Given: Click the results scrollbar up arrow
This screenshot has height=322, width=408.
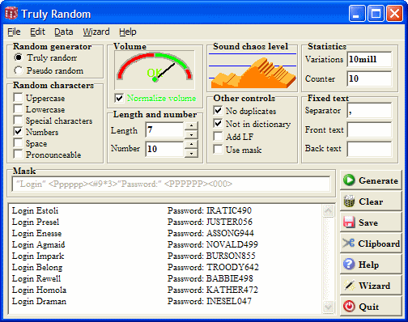Looking at the screenshot, I should (x=328, y=210).
